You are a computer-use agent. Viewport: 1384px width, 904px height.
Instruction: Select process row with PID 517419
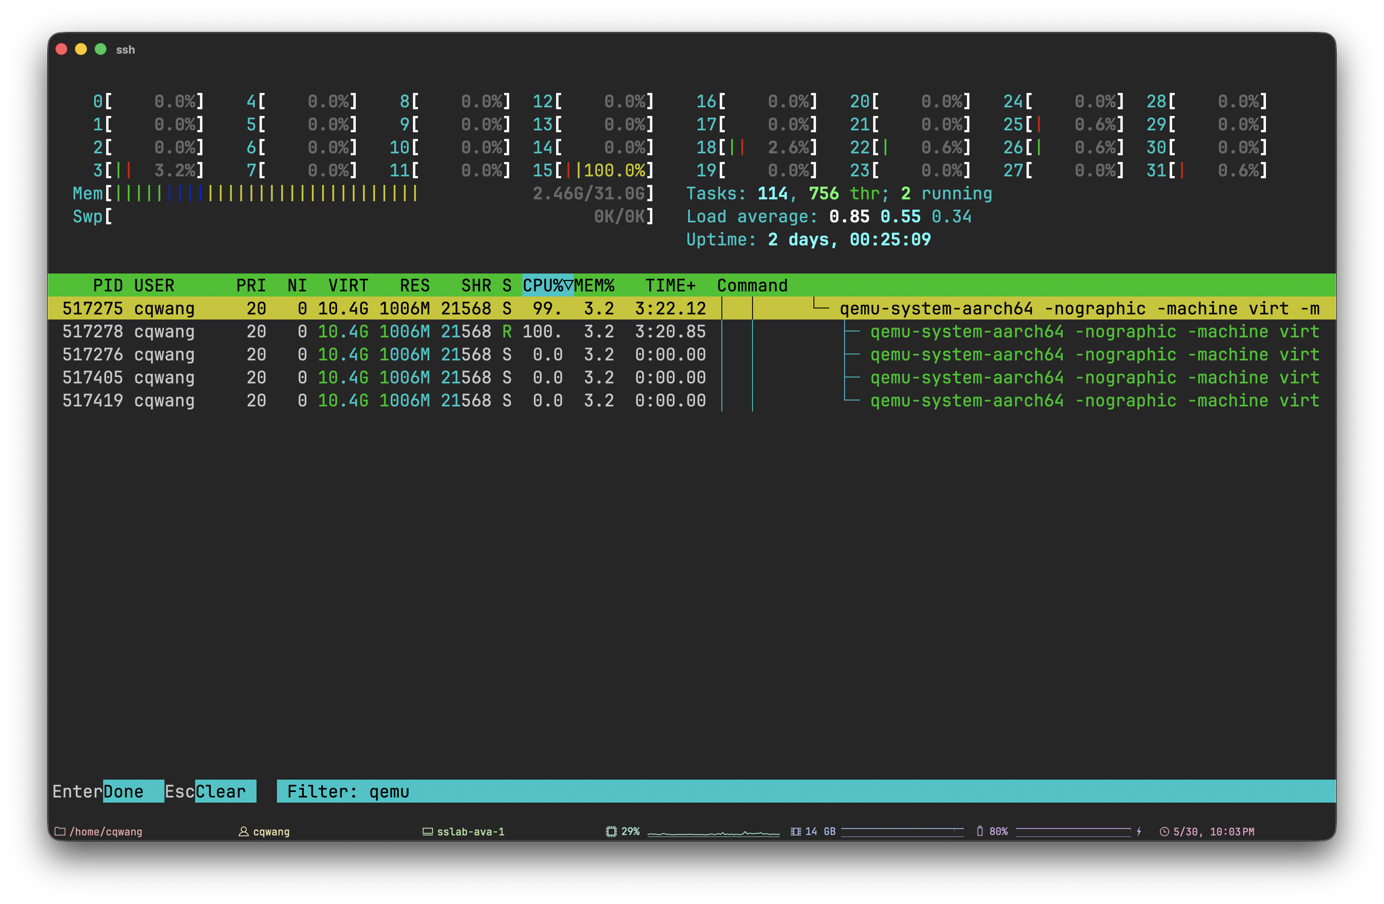(692, 400)
